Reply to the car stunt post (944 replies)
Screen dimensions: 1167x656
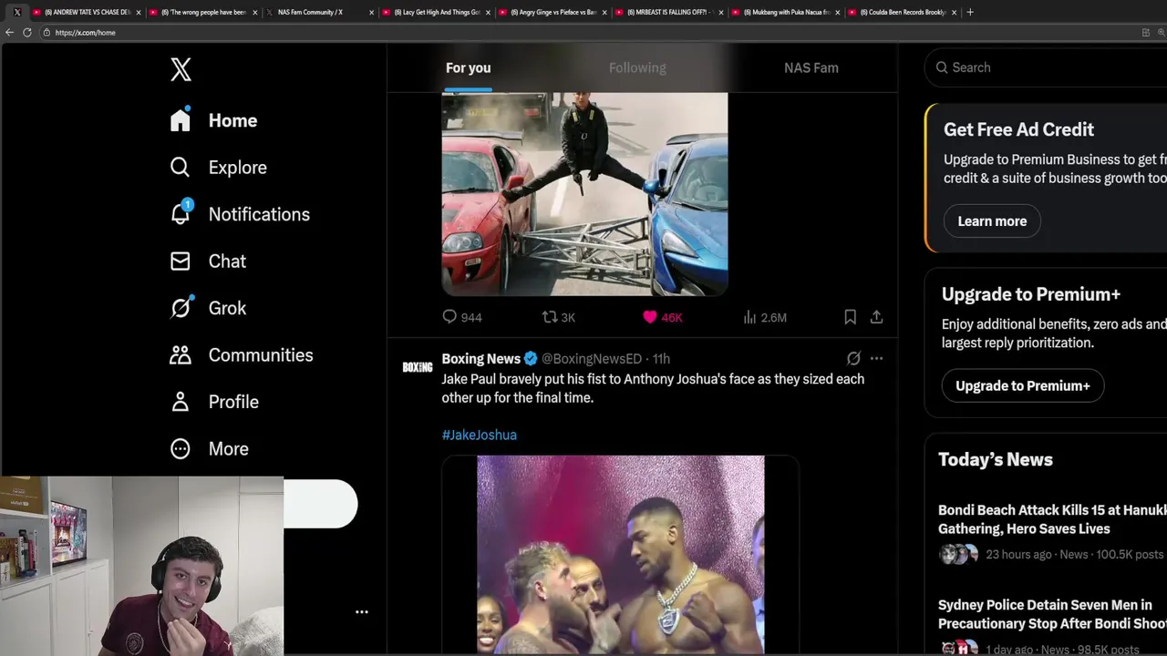click(461, 317)
